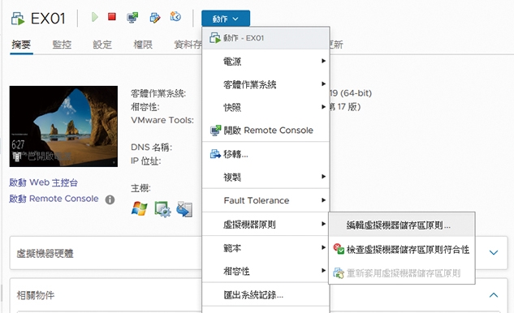Click the DNS 名稱: label
514x313 pixels.
click(x=152, y=148)
